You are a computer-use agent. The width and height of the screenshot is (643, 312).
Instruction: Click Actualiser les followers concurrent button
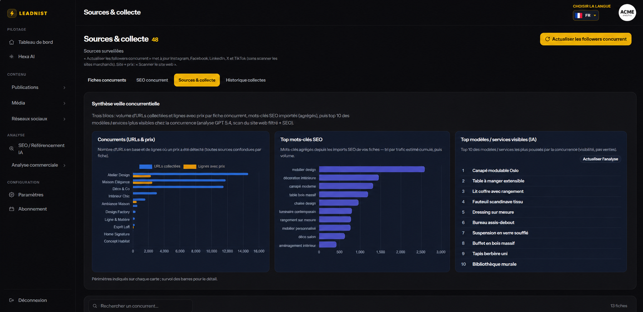(x=586, y=39)
